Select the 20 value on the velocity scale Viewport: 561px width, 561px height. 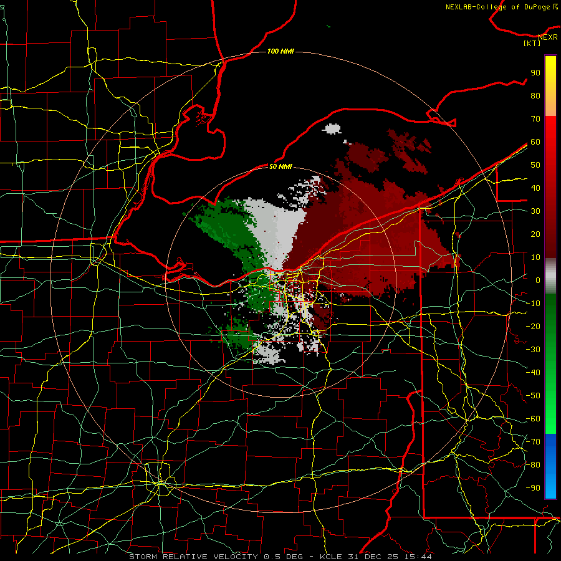pos(535,234)
